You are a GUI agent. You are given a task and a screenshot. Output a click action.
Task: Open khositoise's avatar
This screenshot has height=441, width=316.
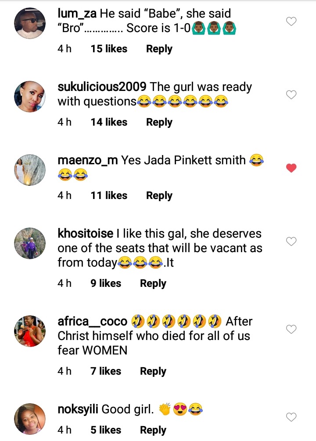click(30, 243)
